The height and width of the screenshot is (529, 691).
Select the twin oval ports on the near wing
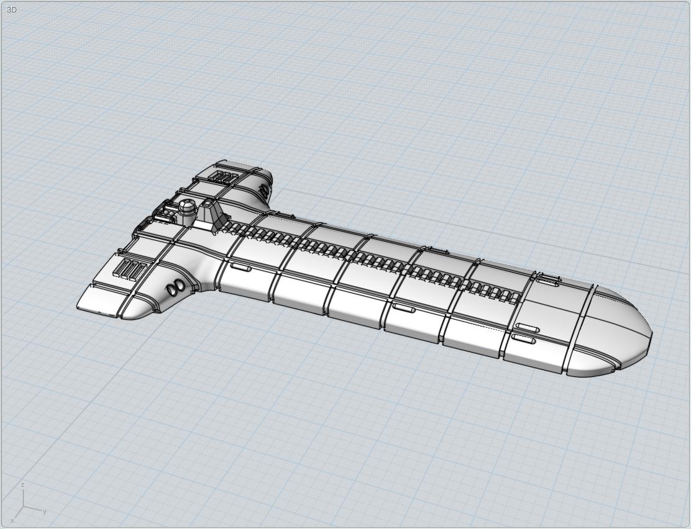(x=173, y=287)
